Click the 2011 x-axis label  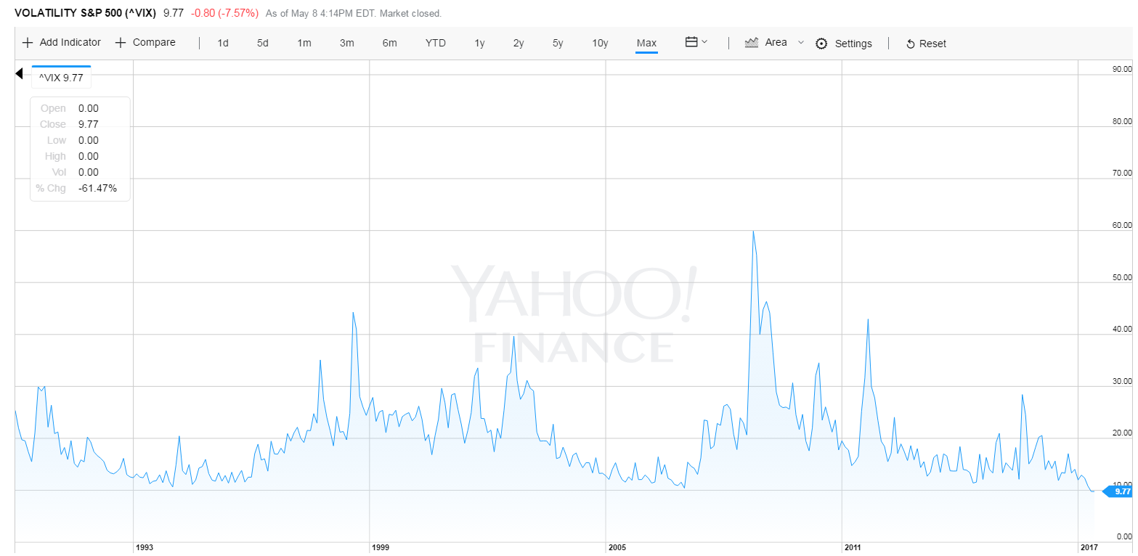click(x=853, y=547)
